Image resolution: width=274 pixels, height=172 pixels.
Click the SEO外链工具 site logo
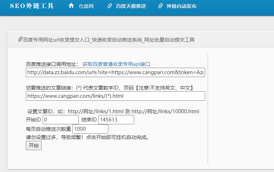pyautogui.click(x=32, y=6)
